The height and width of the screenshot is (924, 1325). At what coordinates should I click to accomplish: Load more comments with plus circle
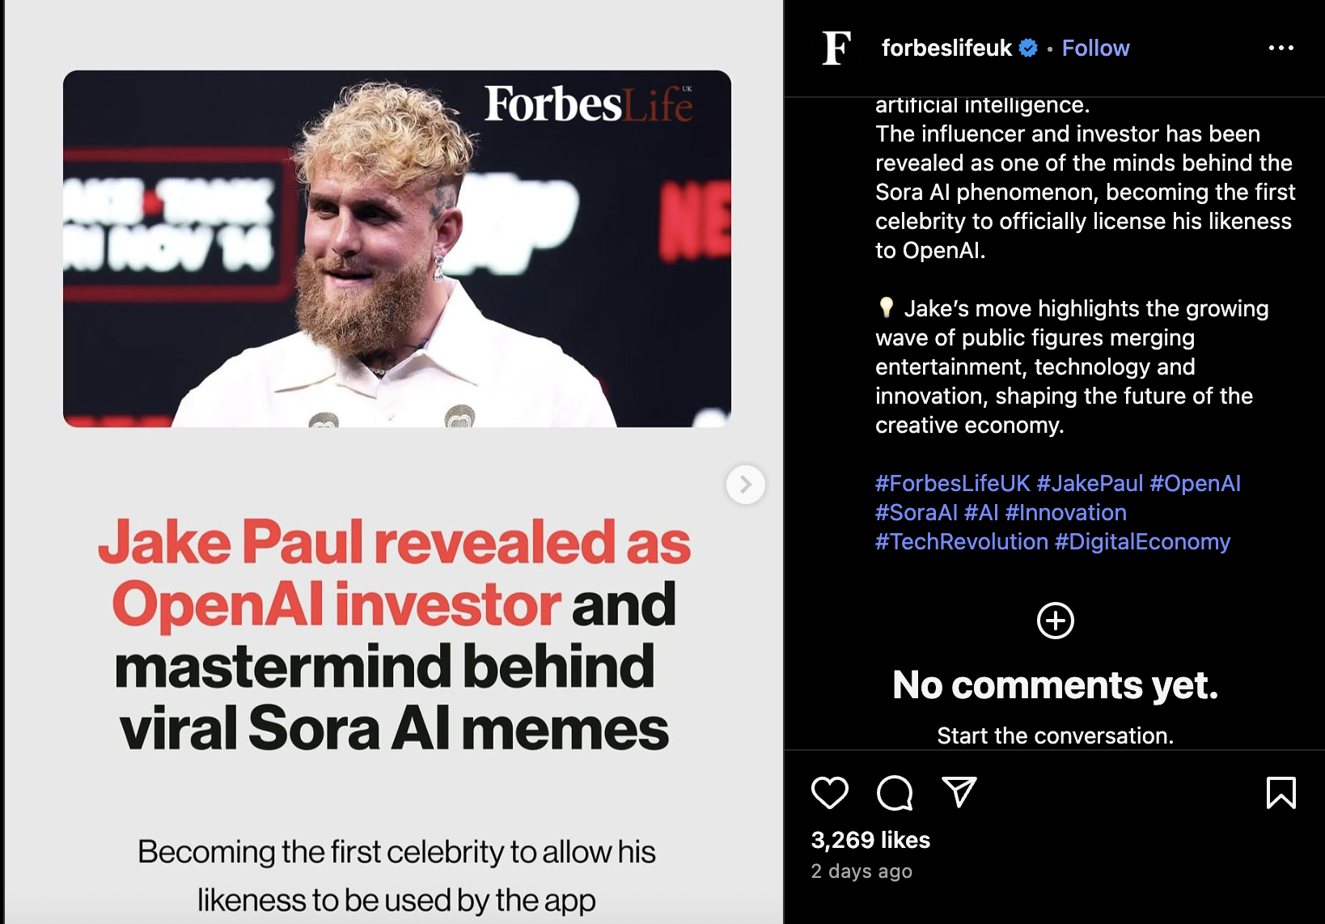pos(1055,621)
